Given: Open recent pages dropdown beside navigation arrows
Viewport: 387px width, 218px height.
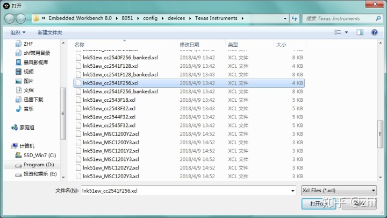Looking at the screenshot, I should pyautogui.click(x=28, y=19).
